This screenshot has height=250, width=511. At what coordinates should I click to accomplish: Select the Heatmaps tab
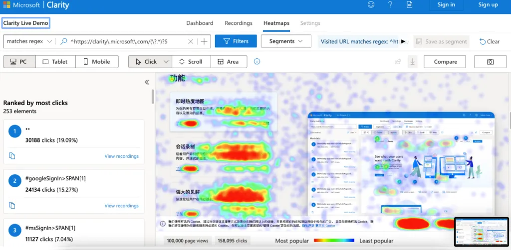276,23
